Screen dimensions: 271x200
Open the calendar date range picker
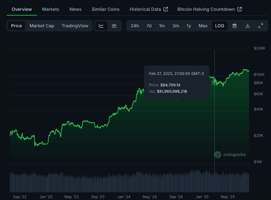(234, 26)
